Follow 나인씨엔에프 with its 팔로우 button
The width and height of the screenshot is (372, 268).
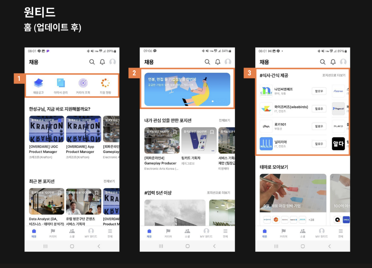point(319,91)
